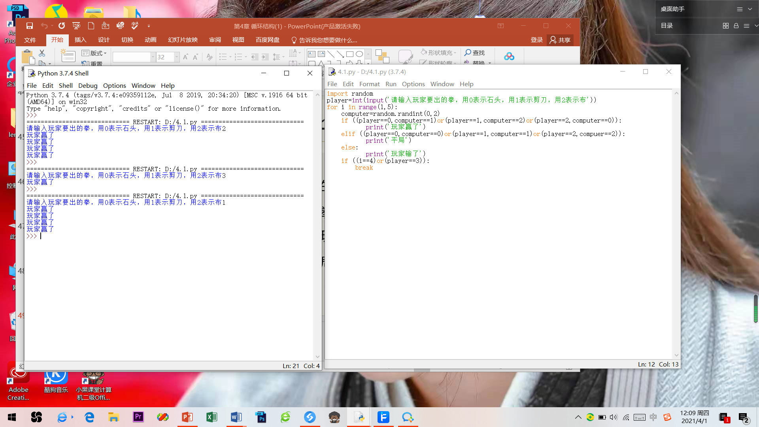Switch to the 动画 ribbon tab
This screenshot has height=427, width=759.
[x=151, y=40]
